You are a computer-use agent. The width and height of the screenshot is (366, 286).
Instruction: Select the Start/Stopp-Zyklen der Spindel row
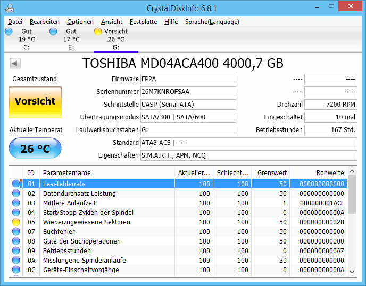click(x=179, y=212)
